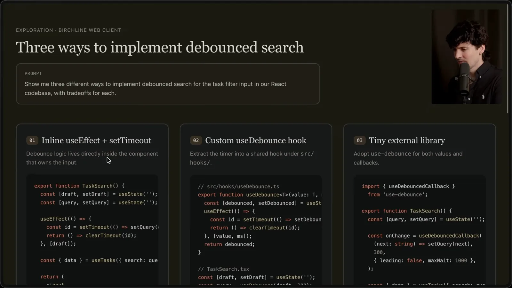512x288 pixels.
Task: Click the vertical scrollbar thumb on the right edge
Action: click(508, 58)
